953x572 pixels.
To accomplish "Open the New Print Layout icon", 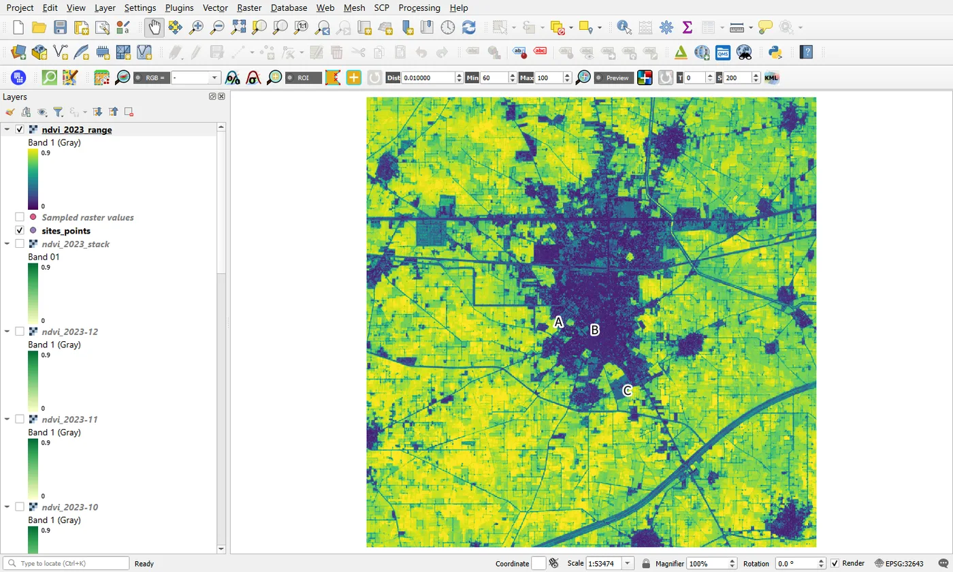I will (x=81, y=28).
